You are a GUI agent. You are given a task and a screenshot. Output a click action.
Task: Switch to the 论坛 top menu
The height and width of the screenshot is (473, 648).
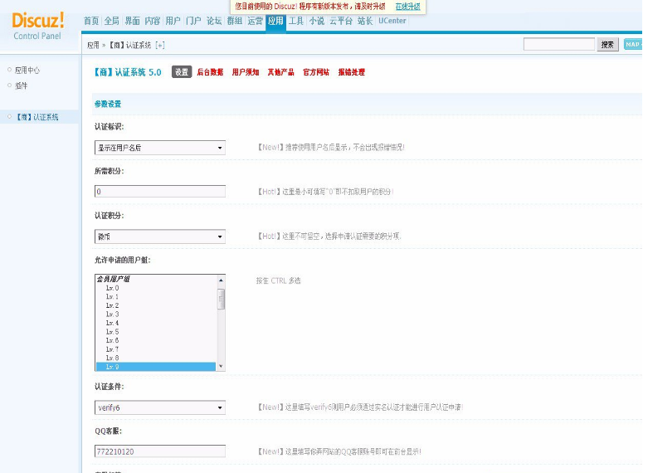(214, 21)
